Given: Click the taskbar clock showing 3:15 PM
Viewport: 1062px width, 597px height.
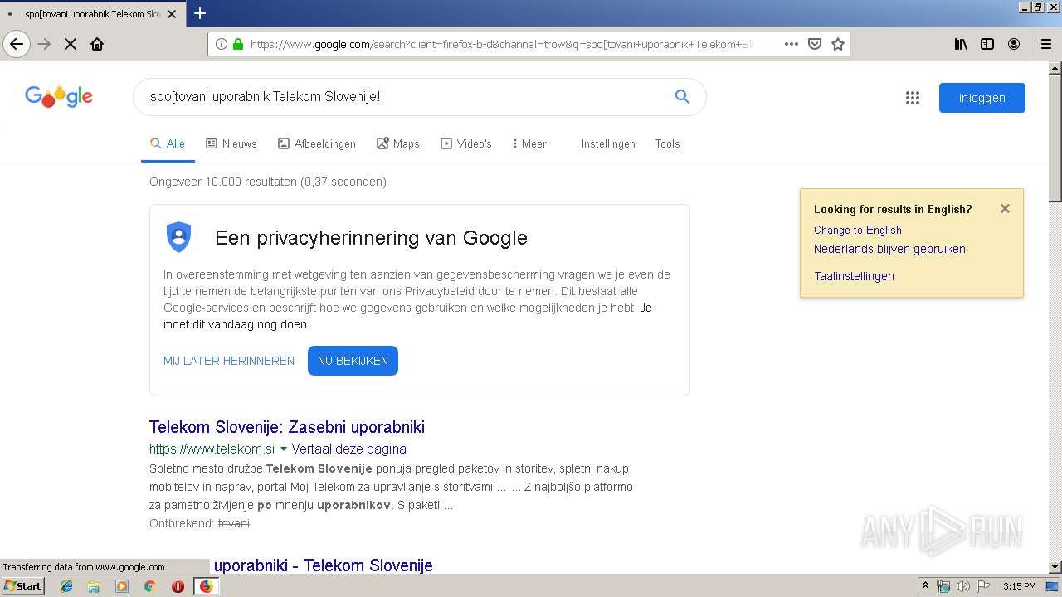Looking at the screenshot, I should [1019, 586].
